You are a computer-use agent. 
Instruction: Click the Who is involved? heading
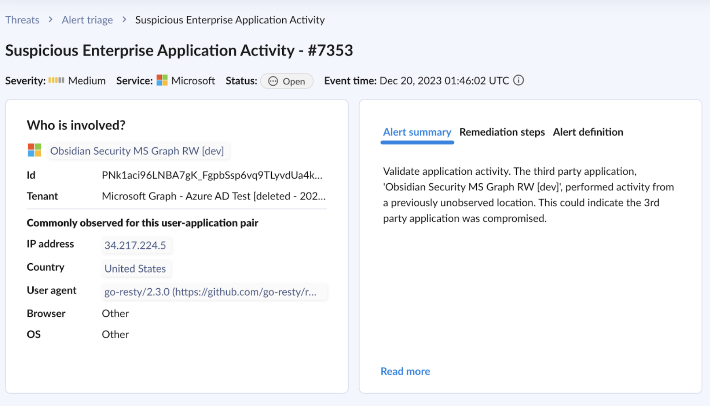(x=76, y=125)
